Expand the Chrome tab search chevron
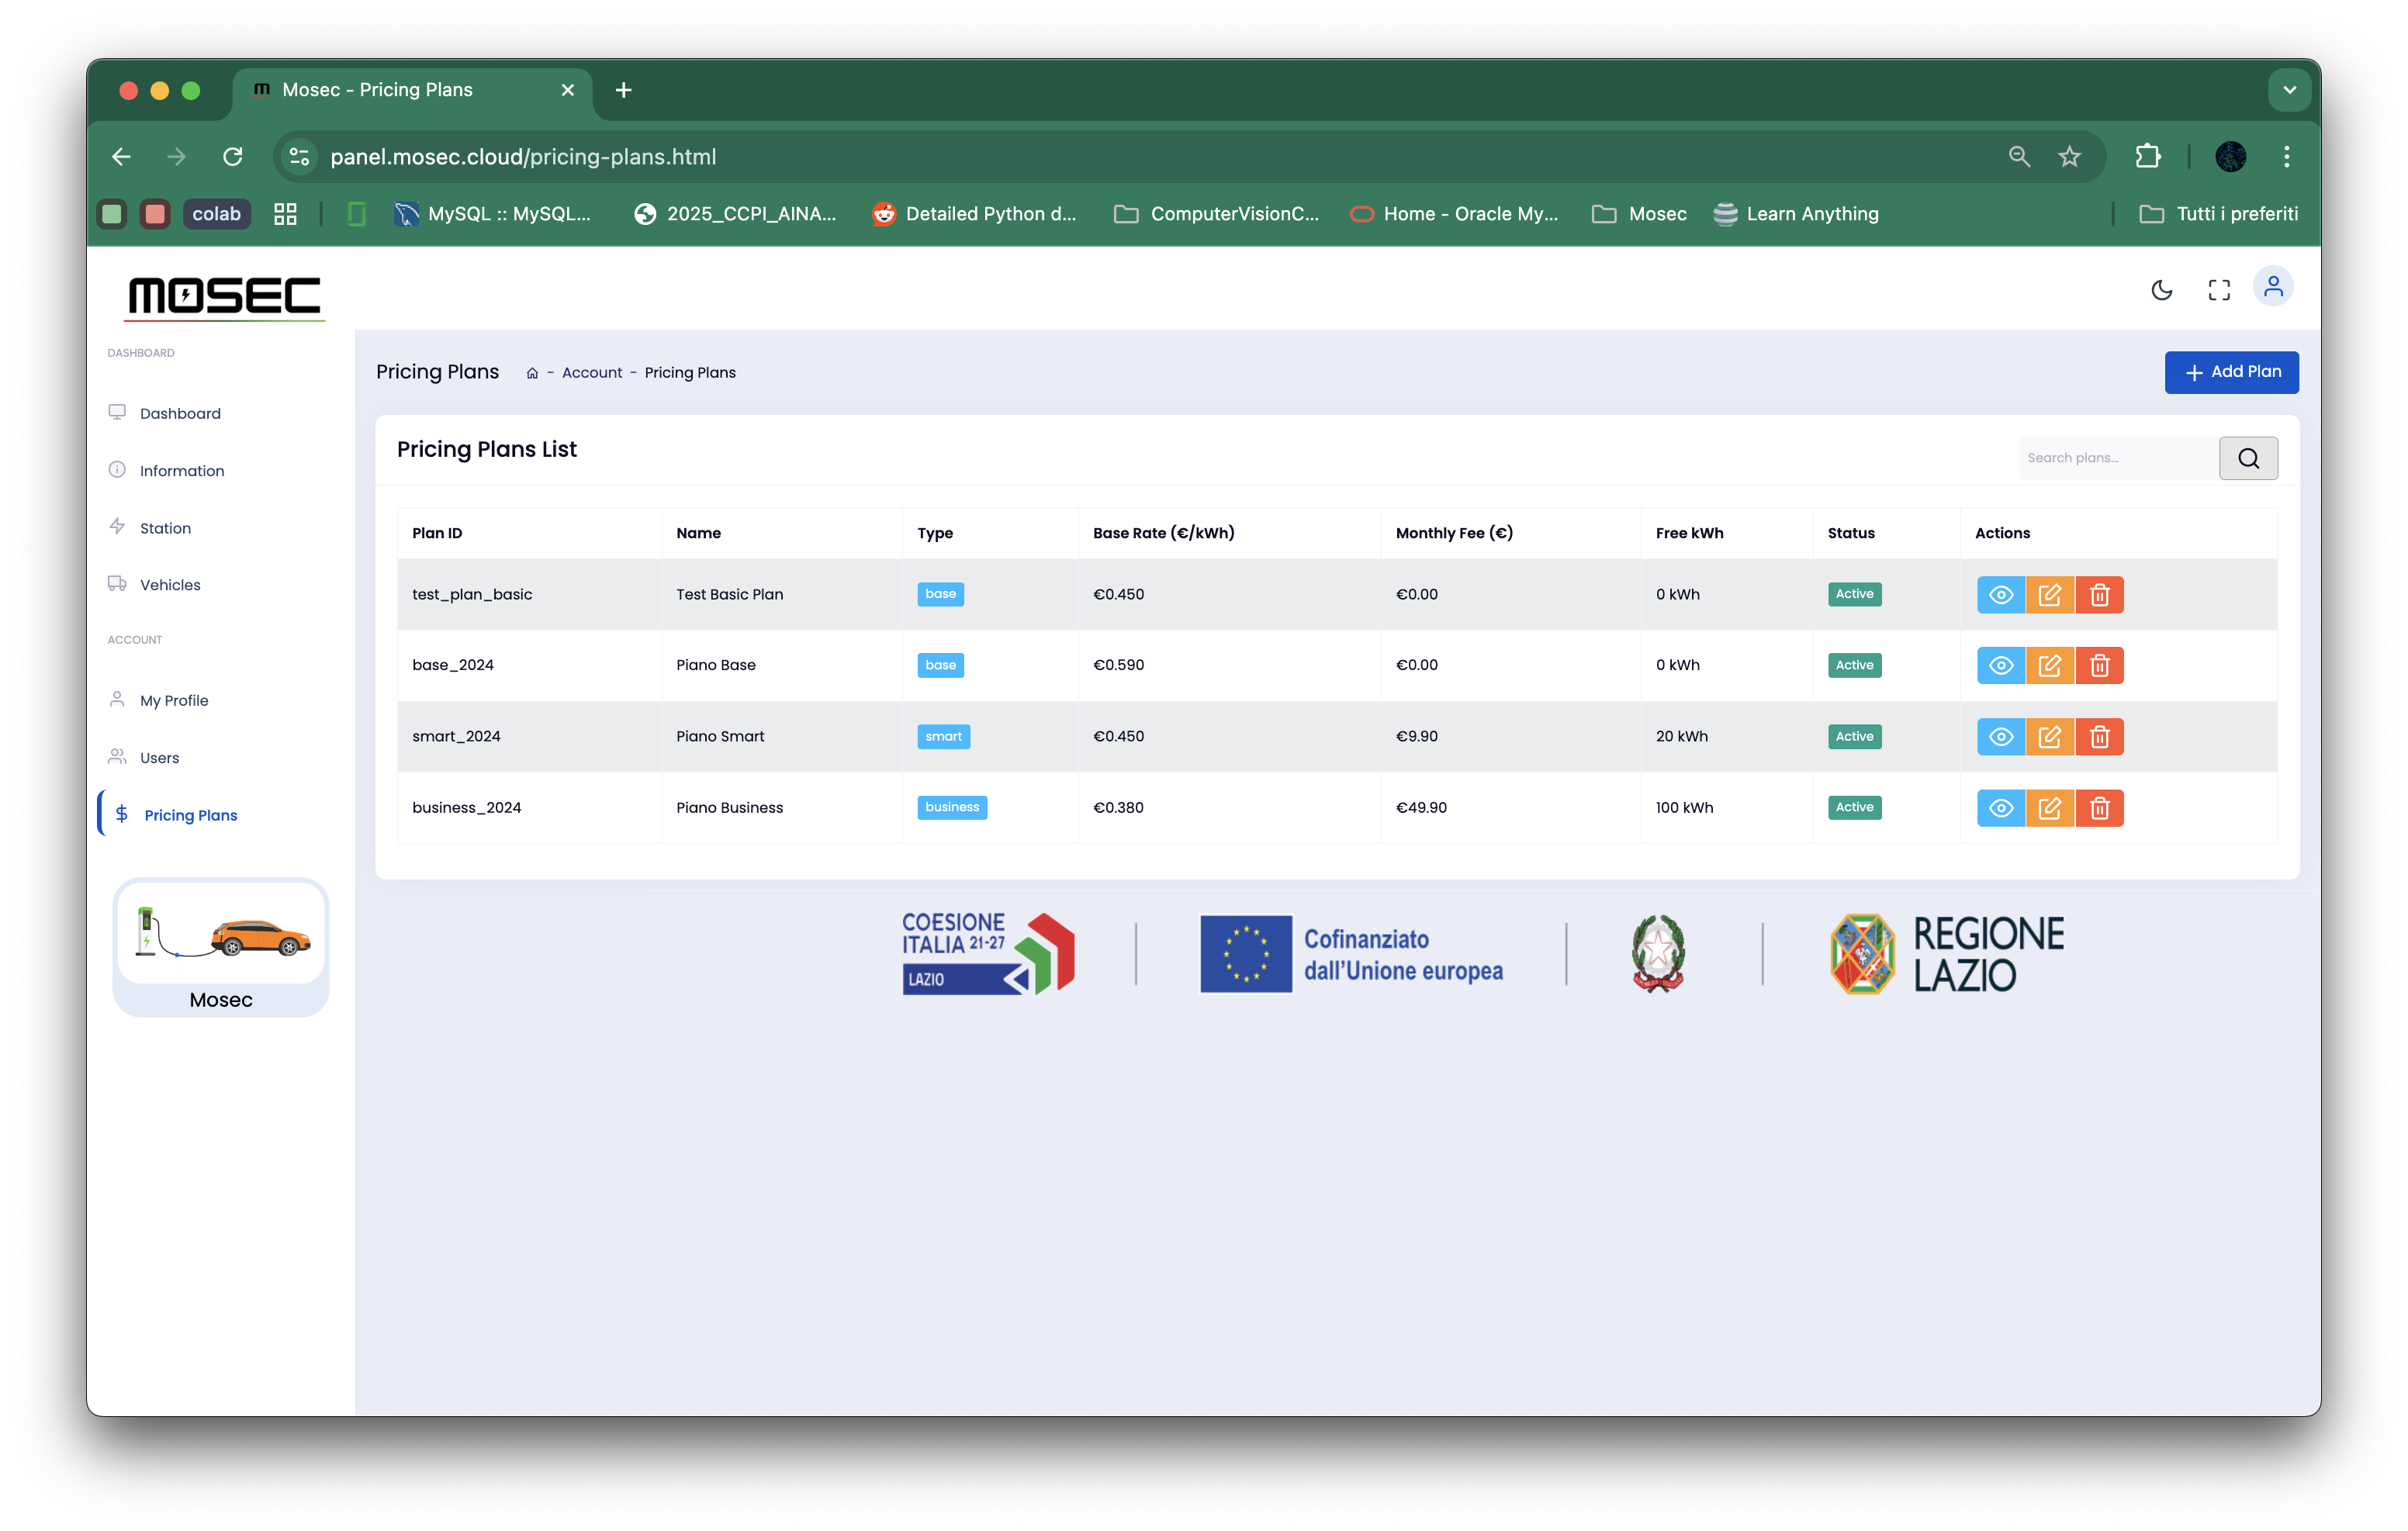The width and height of the screenshot is (2408, 1531). (x=2289, y=90)
